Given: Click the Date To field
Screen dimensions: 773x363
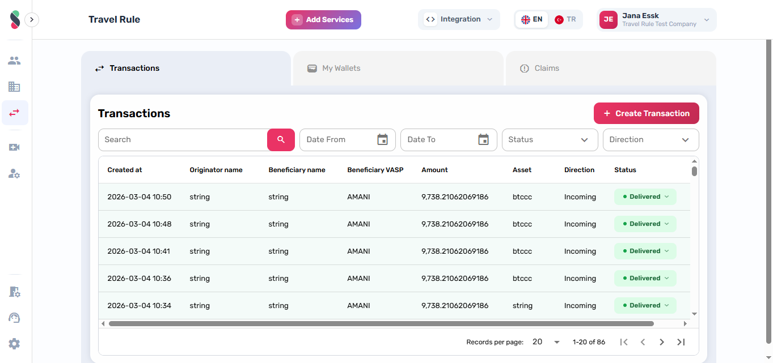Looking at the screenshot, I should pyautogui.click(x=449, y=140).
